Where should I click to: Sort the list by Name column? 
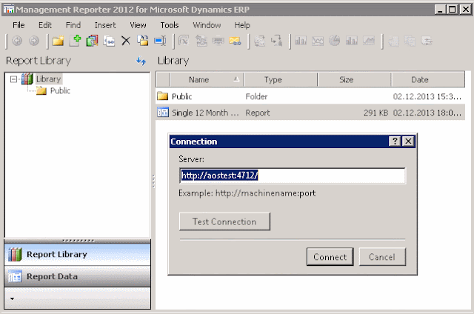click(x=207, y=80)
